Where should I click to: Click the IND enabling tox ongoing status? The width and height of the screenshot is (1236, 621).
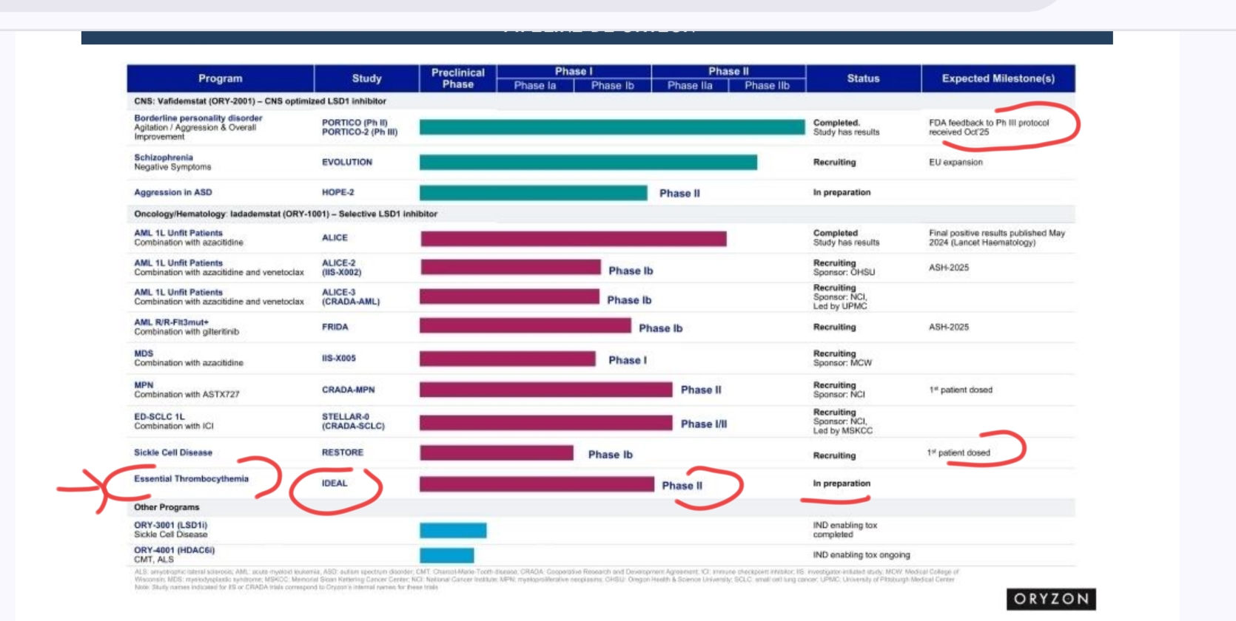[x=861, y=554]
